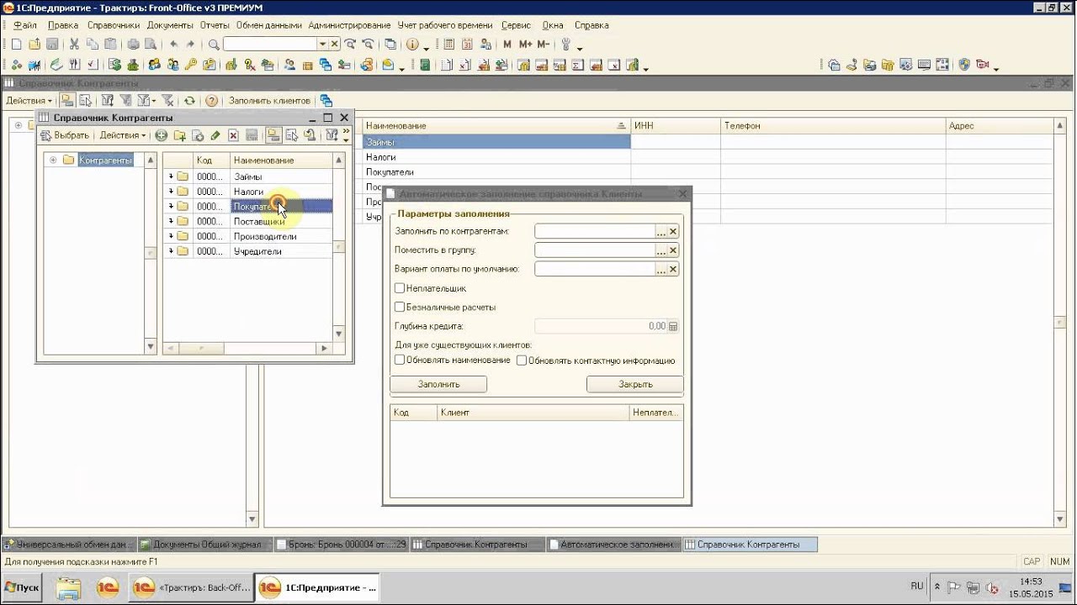Click the Выбрать button in selection window
Image resolution: width=1077 pixels, height=605 pixels.
click(66, 135)
